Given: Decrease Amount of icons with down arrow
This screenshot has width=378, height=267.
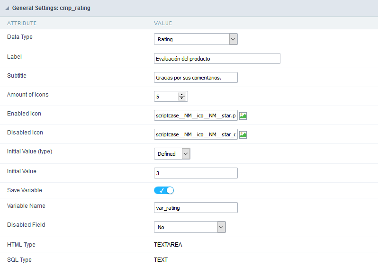Looking at the screenshot, I should point(181,98).
